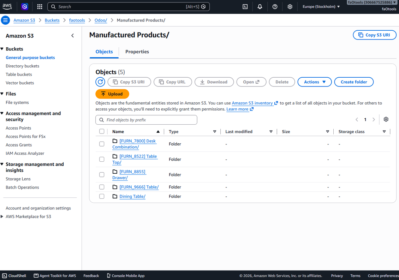Viewport: 399px width, 280px height.
Task: Click the search magnifier icon in top bar
Action: click(x=53, y=7)
